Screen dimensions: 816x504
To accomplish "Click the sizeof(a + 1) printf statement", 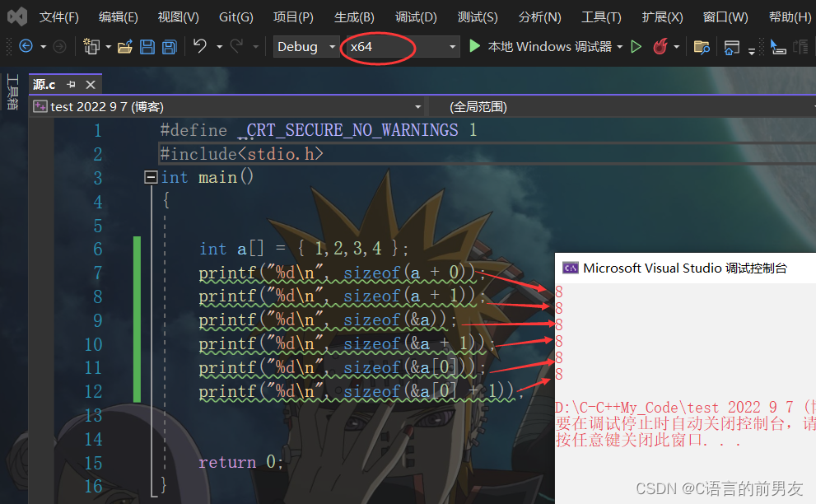I will click(x=342, y=296).
